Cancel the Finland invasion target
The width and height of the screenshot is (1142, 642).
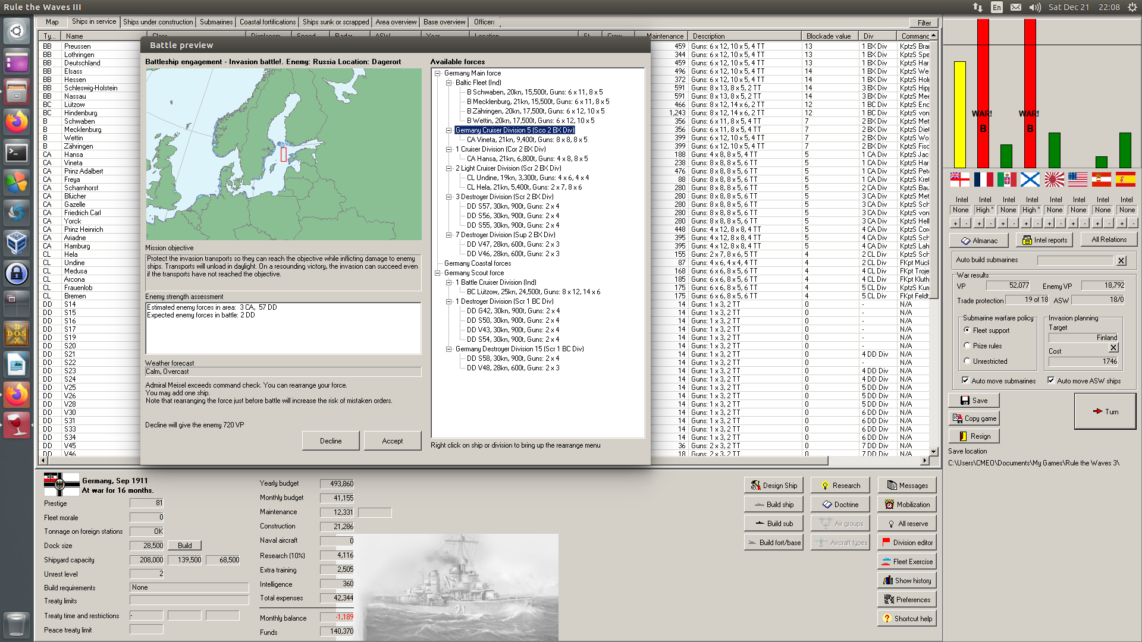[x=1113, y=348]
